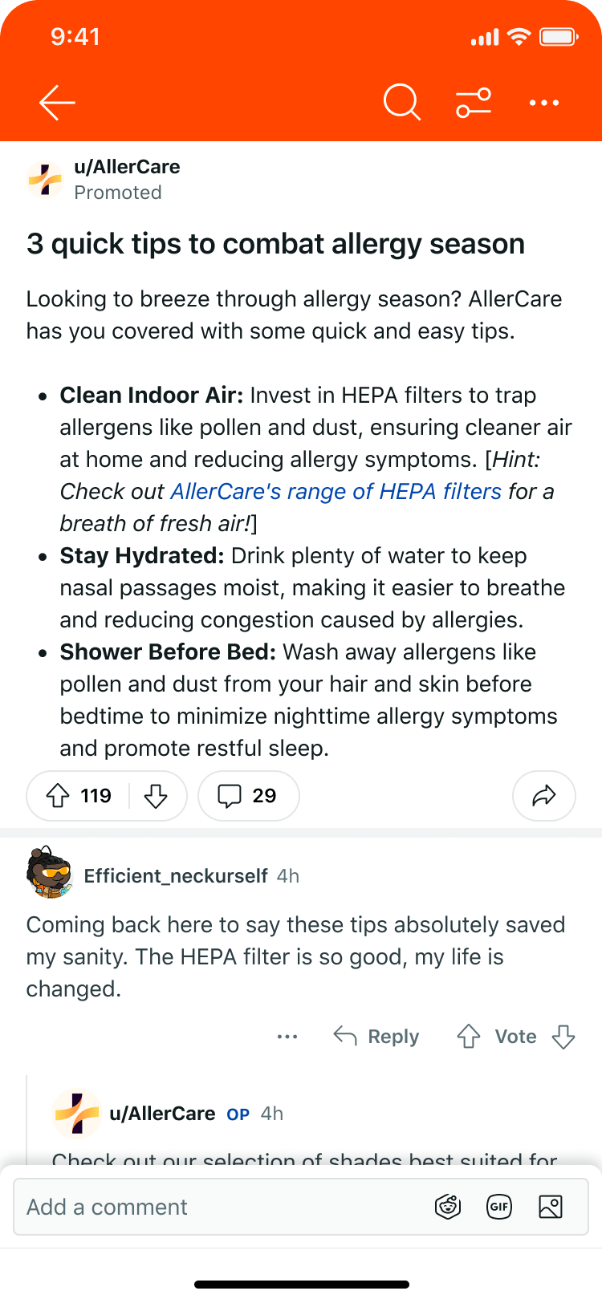
Task: Tap the Wi-Fi status icon
Action: [x=519, y=36]
